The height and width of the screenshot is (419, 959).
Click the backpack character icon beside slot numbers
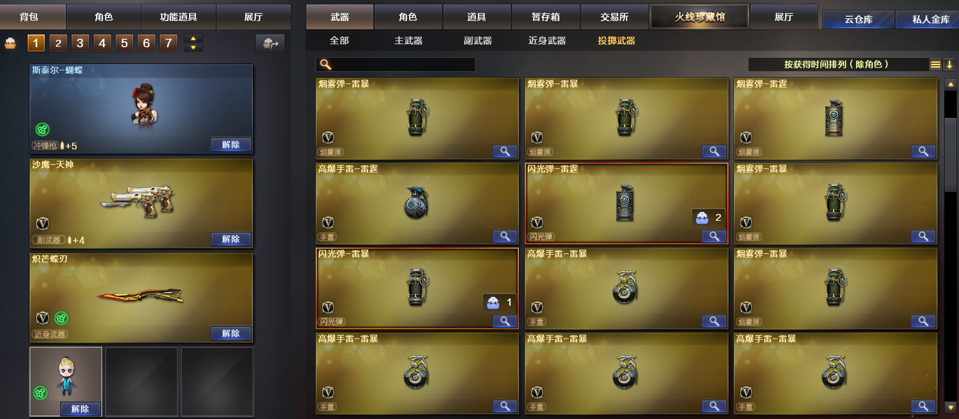[x=11, y=43]
